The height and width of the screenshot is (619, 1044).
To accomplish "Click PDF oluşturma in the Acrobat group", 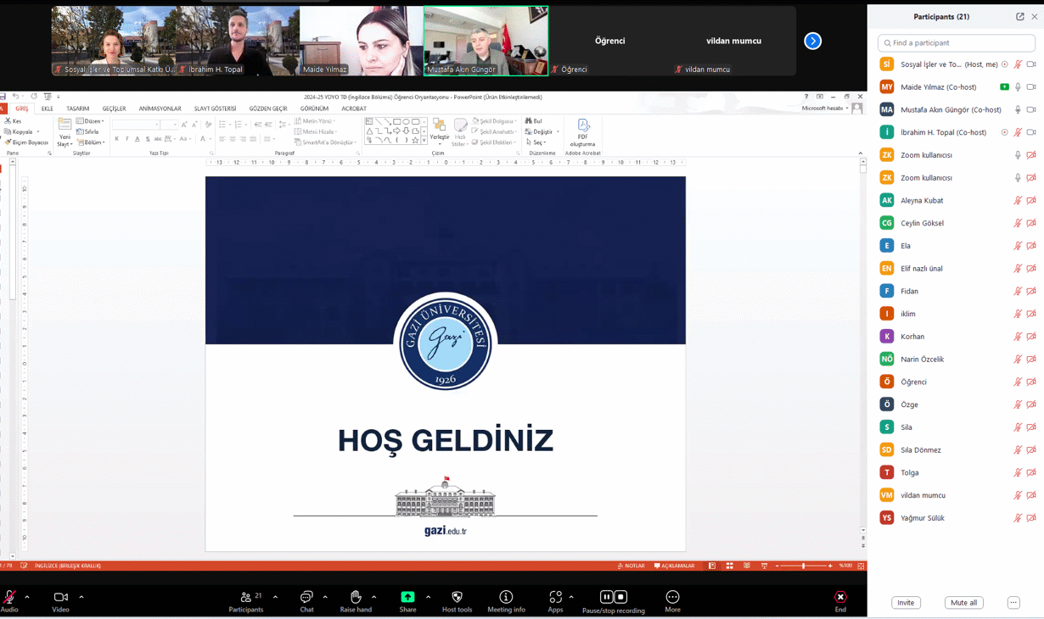I will click(583, 133).
